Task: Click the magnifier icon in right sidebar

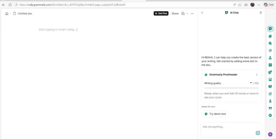Action: 270,43
